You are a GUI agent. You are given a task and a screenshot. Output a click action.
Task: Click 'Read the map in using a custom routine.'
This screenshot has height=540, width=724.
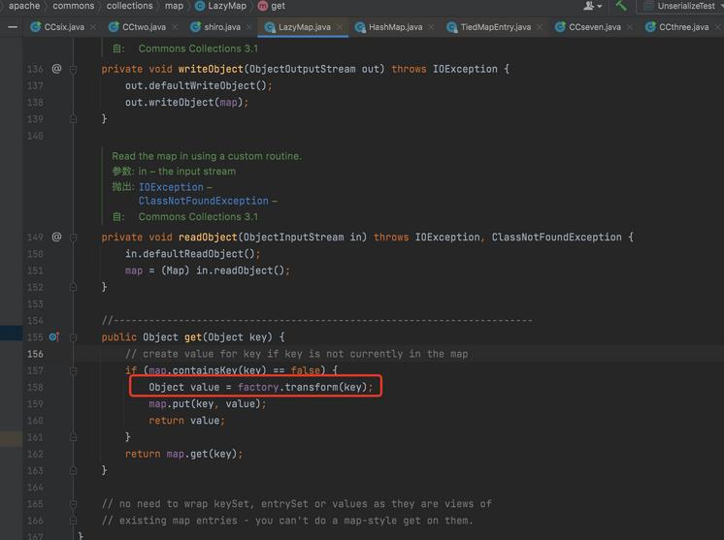(207, 156)
